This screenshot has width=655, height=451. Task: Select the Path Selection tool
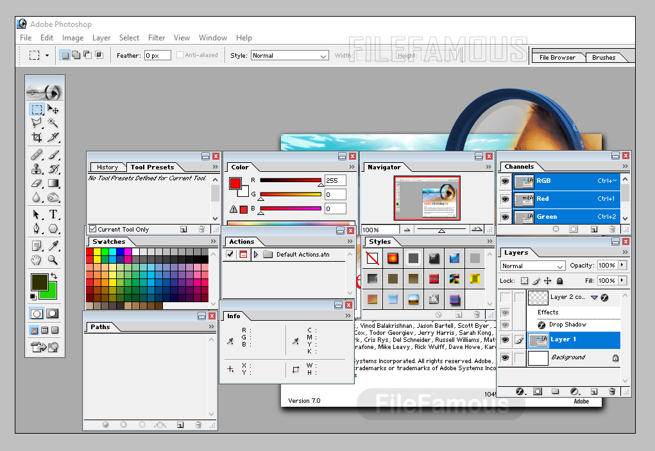pyautogui.click(x=37, y=215)
